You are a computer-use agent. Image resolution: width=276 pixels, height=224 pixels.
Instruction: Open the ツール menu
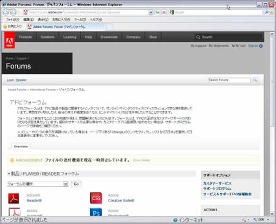tap(80, 20)
